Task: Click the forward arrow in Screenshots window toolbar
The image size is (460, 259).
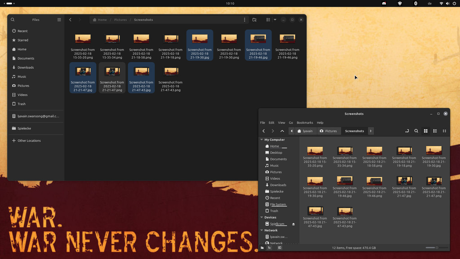Action: 273,131
